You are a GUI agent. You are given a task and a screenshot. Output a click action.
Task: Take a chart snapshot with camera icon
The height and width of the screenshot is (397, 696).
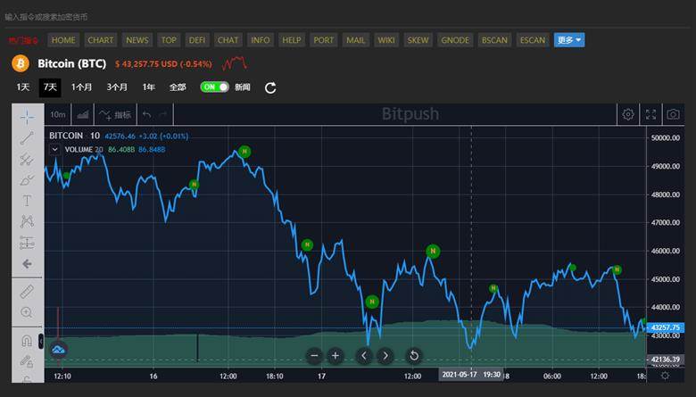coord(673,114)
